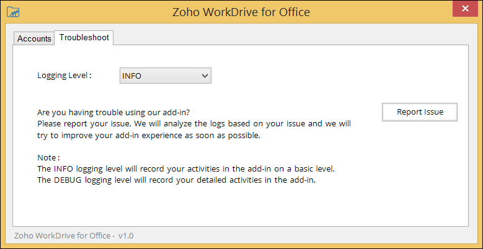Viewport: 483px width, 249px height.
Task: Switch to the Accounts tab
Action: [34, 38]
